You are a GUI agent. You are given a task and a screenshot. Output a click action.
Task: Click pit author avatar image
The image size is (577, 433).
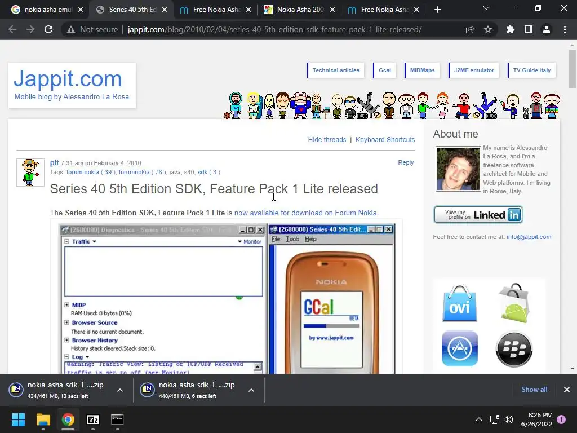(x=30, y=173)
